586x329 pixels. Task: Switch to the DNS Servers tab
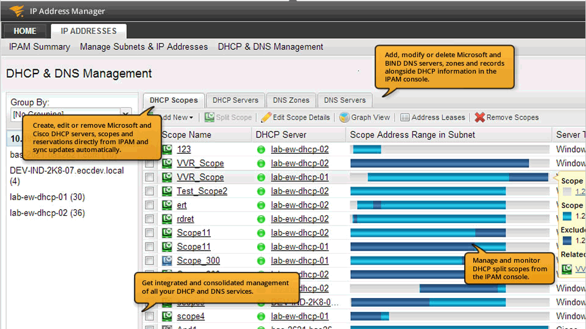pos(345,100)
